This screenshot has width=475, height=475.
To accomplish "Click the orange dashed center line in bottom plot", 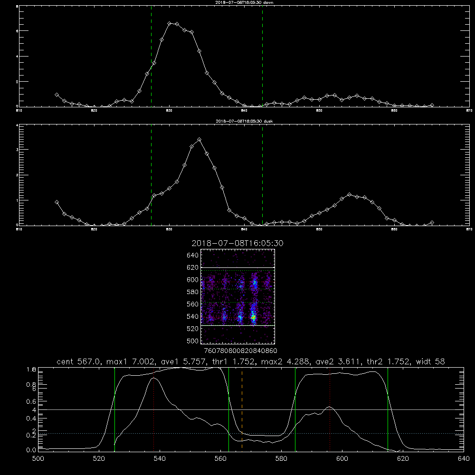I will (242, 409).
